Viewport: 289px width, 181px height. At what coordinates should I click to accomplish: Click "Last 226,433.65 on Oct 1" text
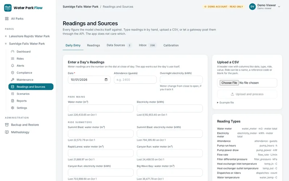pos(82,115)
